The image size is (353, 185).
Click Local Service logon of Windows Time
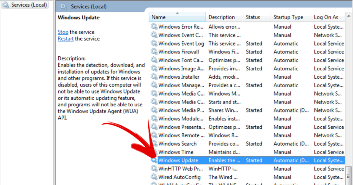(329, 152)
